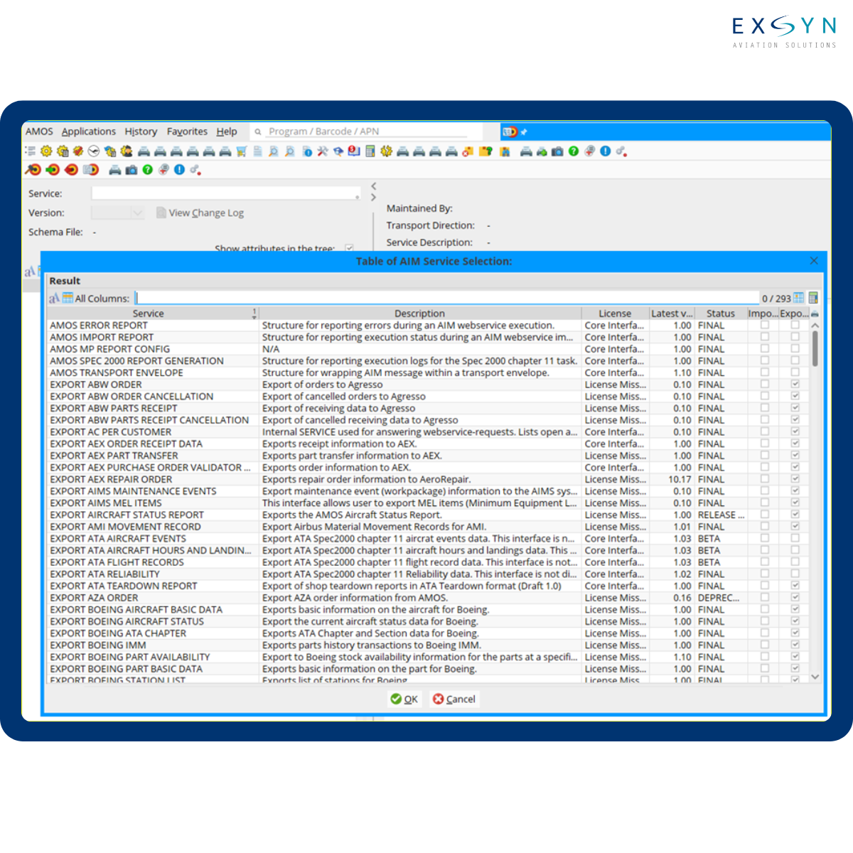Focus the All Columns filter input
This screenshot has width=853, height=853.
coord(447,298)
